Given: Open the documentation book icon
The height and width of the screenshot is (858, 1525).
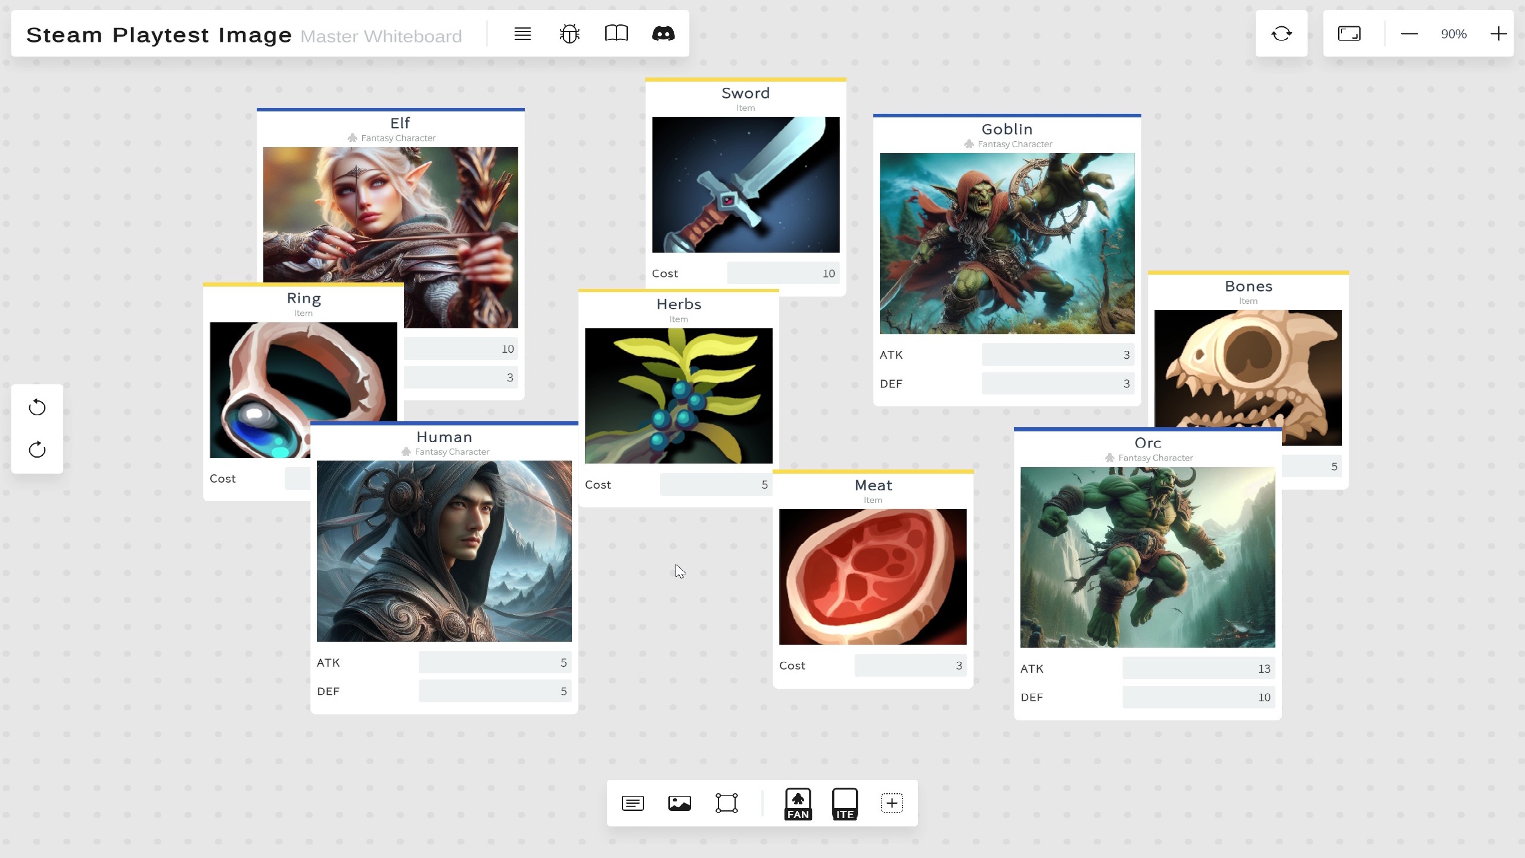Looking at the screenshot, I should pyautogui.click(x=617, y=34).
